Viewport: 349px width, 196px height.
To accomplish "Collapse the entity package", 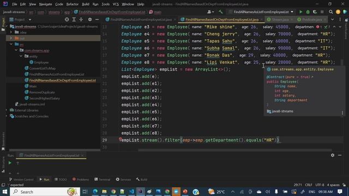I will tap(21, 56).
